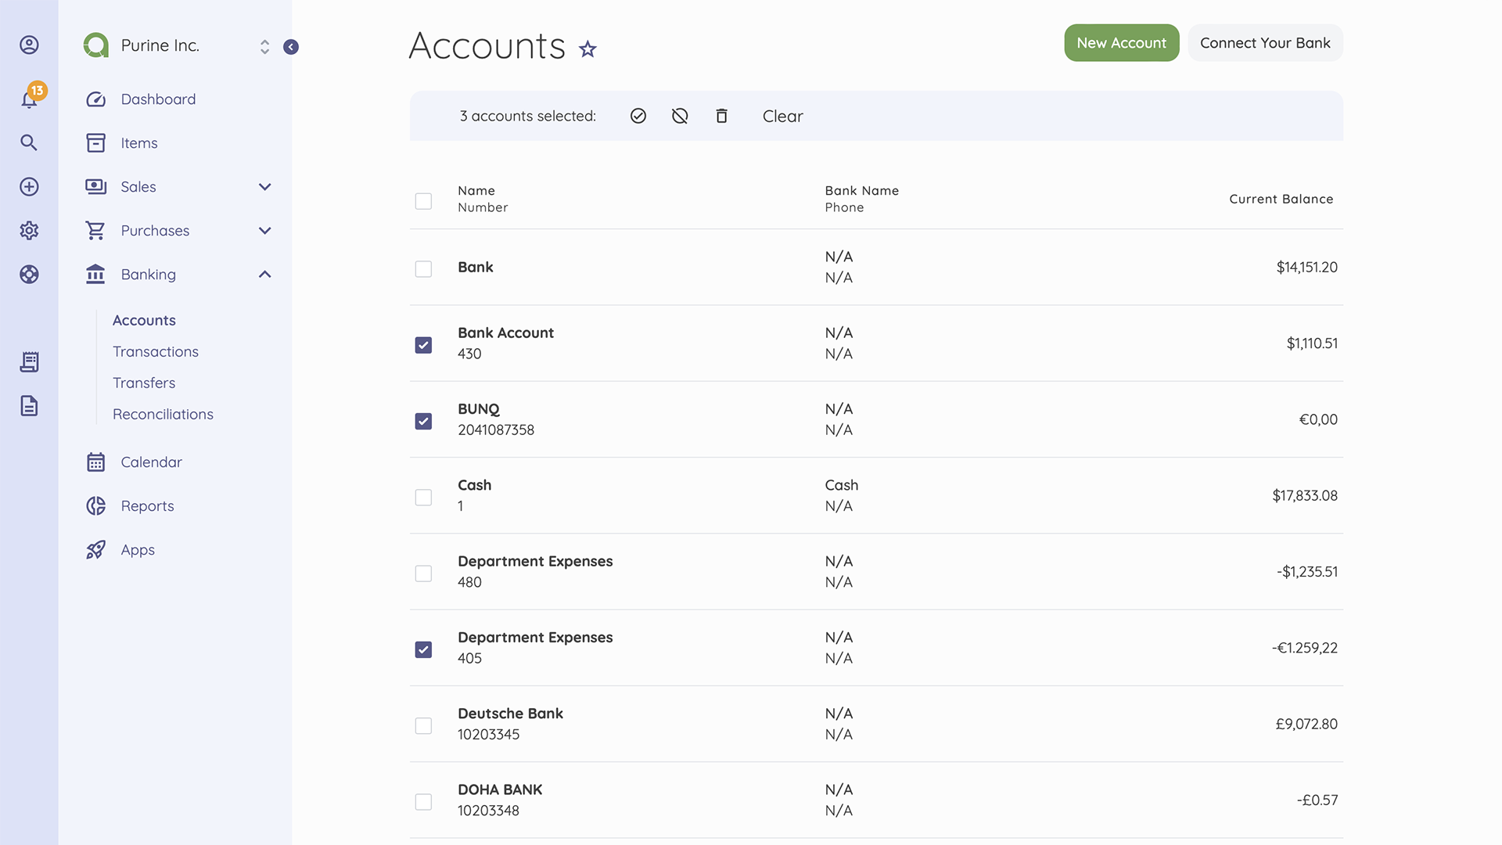Viewport: 1502px width, 845px height.
Task: Open settings via the gear icon
Action: [x=29, y=230]
